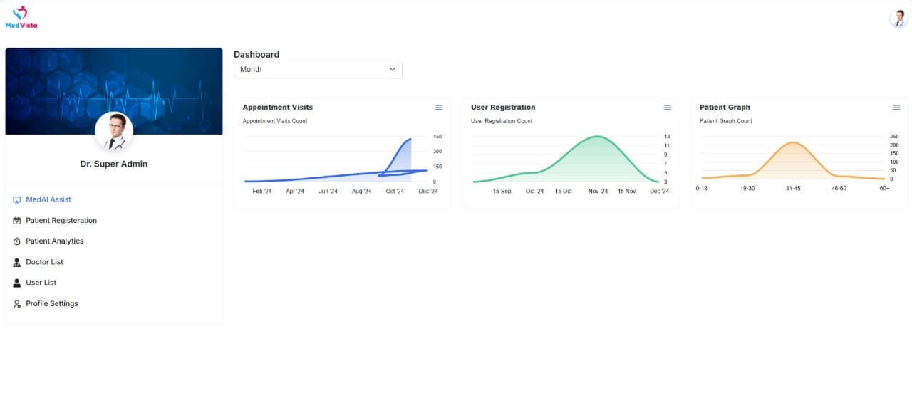Open Patient Registeration page
Screen dimensions: 912x413
[61, 220]
